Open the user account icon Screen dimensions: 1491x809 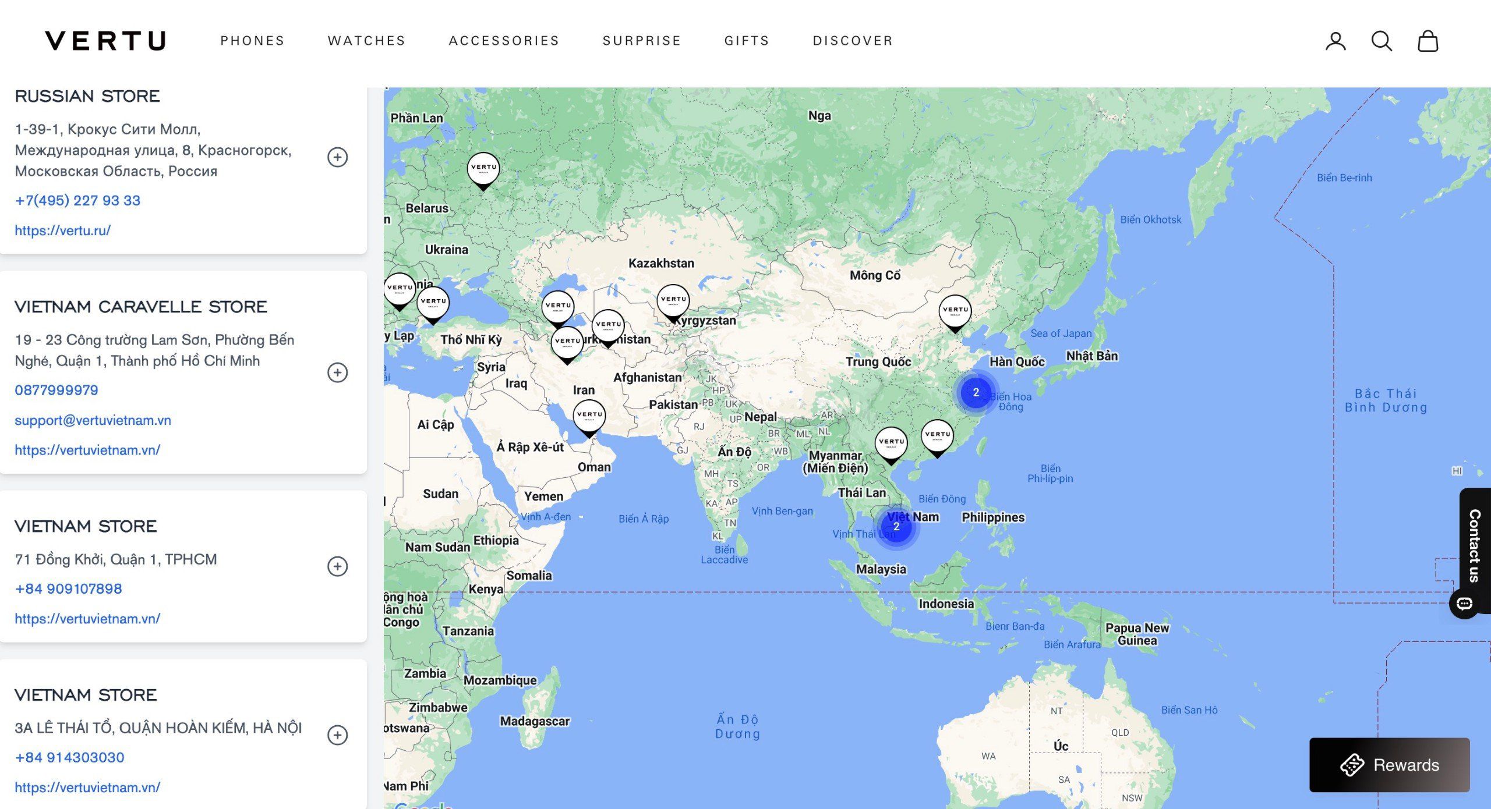point(1335,41)
